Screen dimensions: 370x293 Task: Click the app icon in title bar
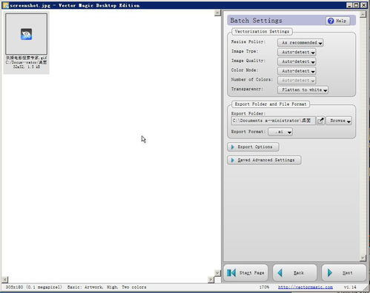(5, 5)
